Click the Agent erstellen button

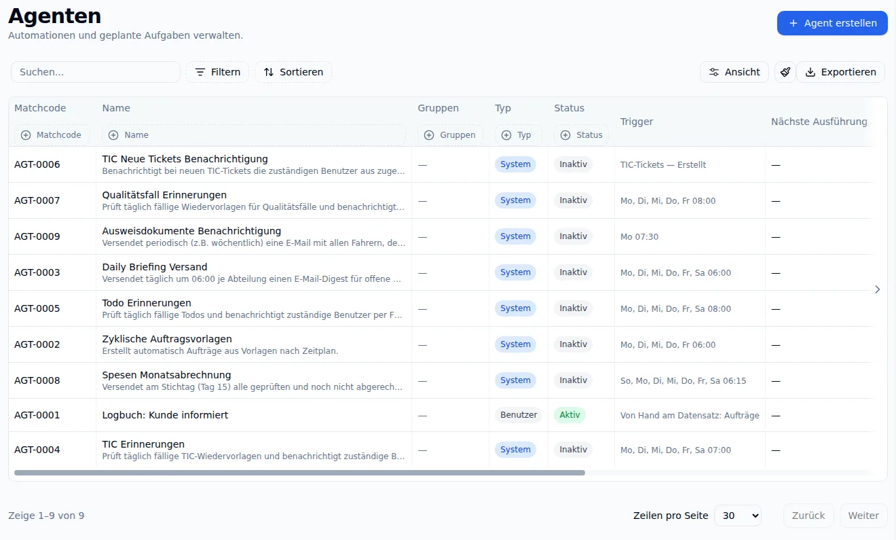[x=832, y=23]
